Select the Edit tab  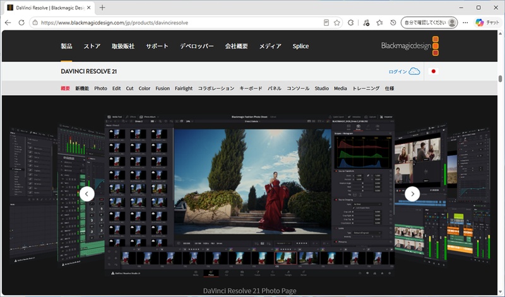[117, 88]
